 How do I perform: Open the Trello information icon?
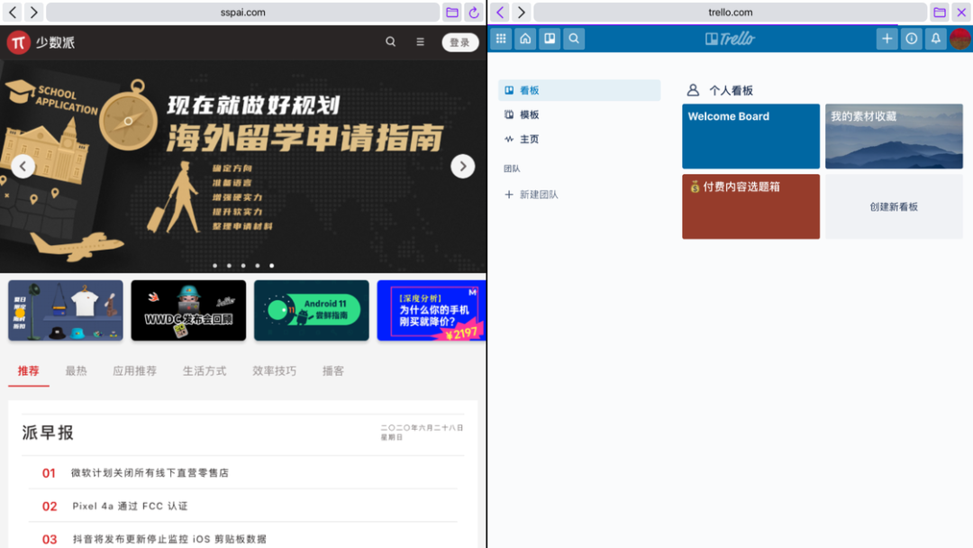click(911, 39)
